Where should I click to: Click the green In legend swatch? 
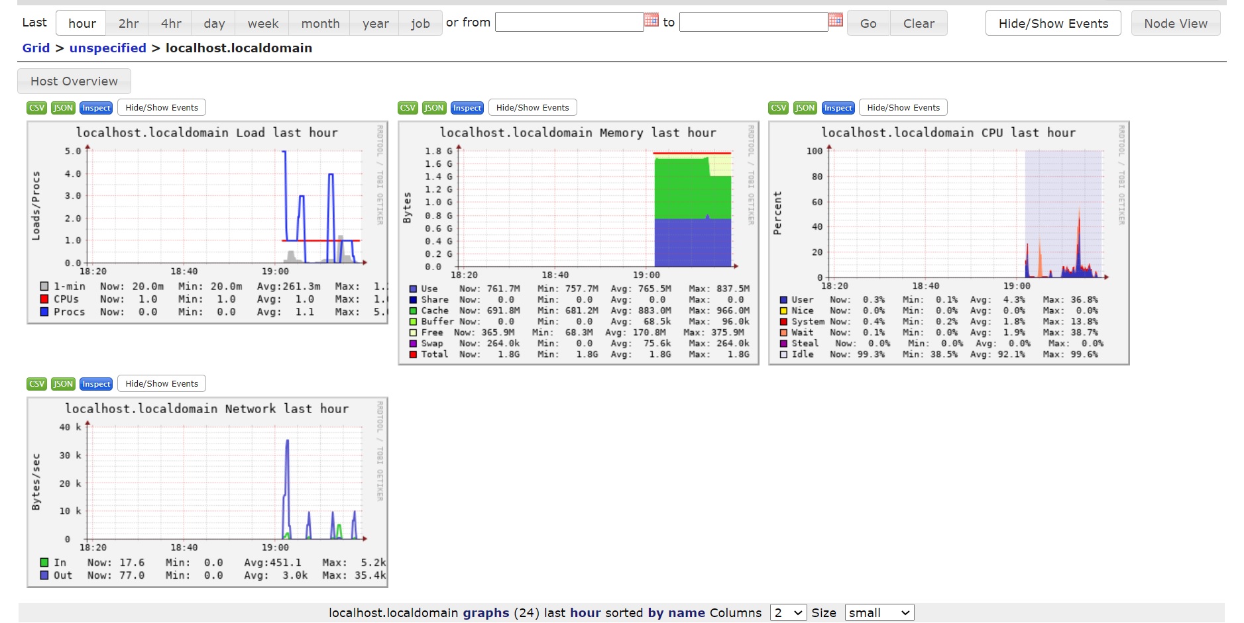(44, 562)
